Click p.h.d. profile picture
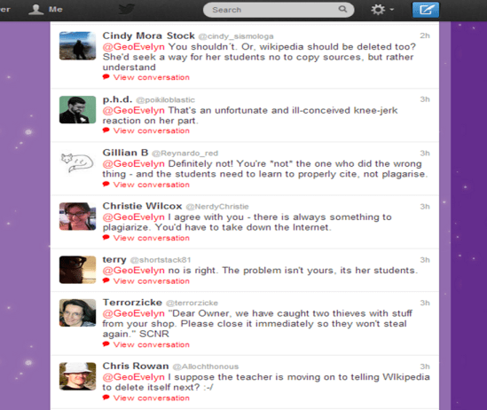 click(x=77, y=110)
